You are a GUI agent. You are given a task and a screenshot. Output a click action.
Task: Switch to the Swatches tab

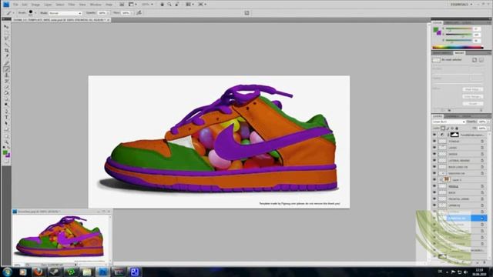click(x=452, y=22)
